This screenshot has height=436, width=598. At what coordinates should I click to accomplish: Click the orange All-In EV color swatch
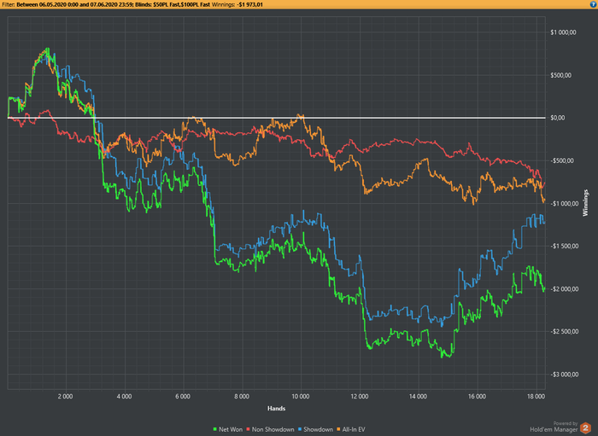tap(338, 429)
